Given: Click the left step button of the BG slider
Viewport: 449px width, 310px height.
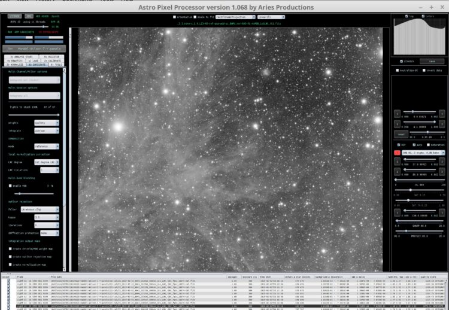Looking at the screenshot, I should pos(397,172).
